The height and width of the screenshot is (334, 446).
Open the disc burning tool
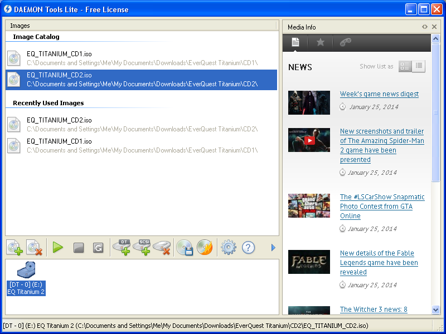tap(205, 248)
